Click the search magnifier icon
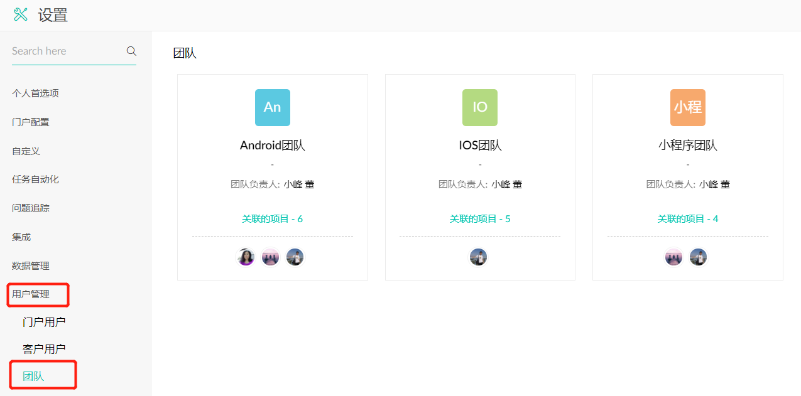801x396 pixels. (131, 51)
